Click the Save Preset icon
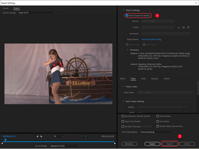This screenshot has width=199, height=149. click(178, 27)
